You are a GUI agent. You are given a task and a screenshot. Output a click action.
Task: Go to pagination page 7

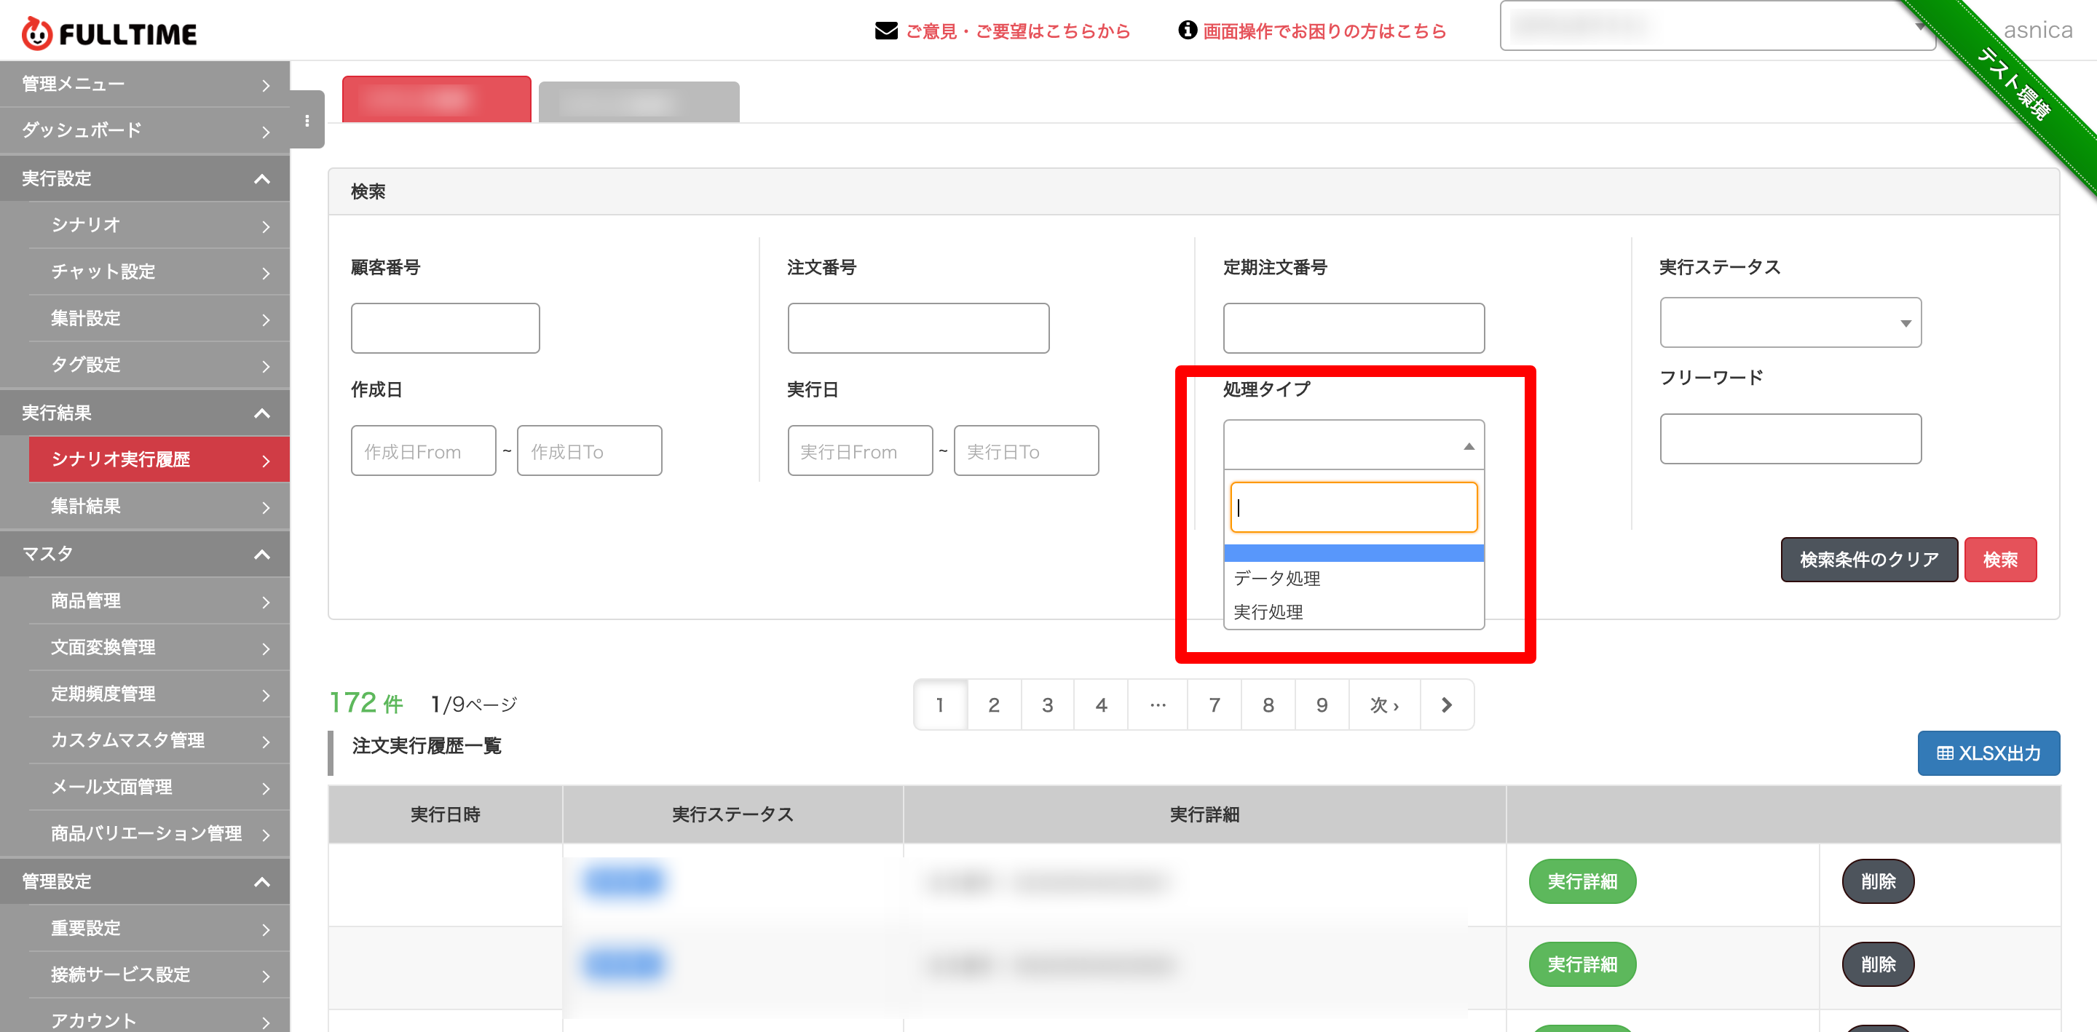pyautogui.click(x=1214, y=704)
